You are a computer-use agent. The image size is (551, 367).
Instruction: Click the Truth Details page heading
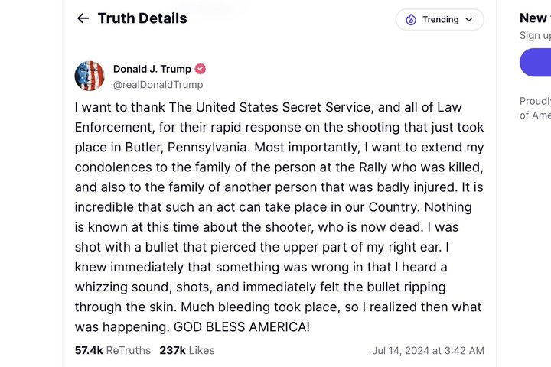click(142, 18)
